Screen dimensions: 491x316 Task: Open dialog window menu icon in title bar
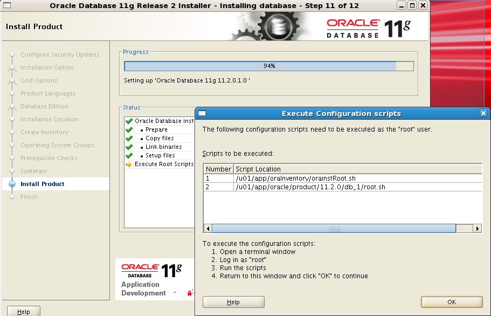[202, 114]
